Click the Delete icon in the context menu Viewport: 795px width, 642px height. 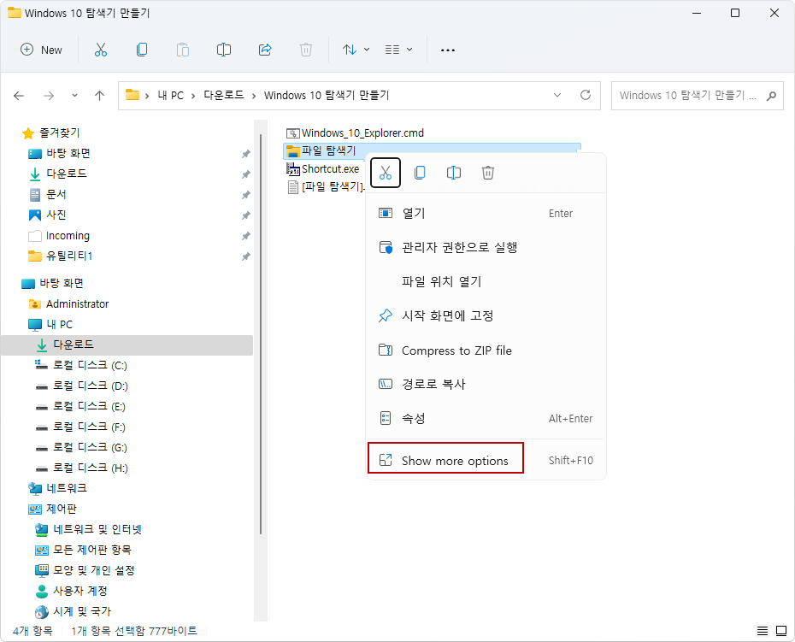pyautogui.click(x=488, y=173)
